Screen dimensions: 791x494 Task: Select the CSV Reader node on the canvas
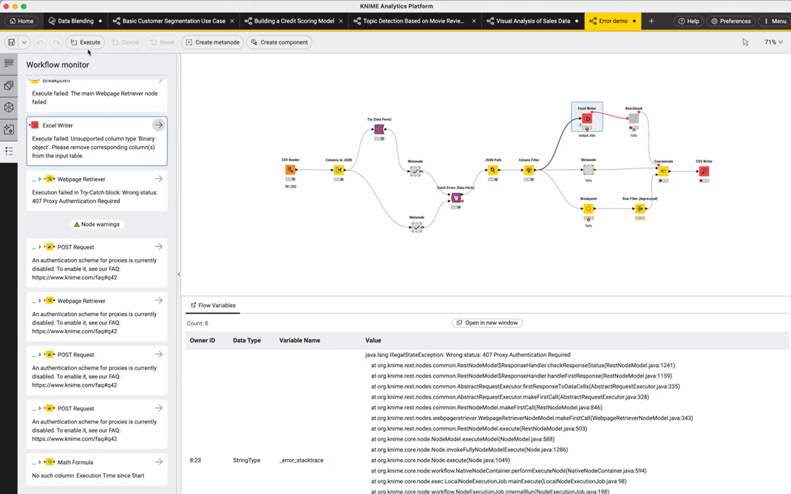tap(290, 170)
